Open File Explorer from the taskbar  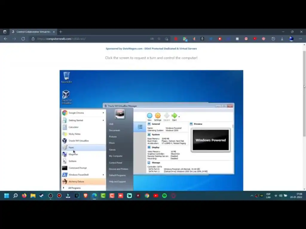click(x=33, y=196)
